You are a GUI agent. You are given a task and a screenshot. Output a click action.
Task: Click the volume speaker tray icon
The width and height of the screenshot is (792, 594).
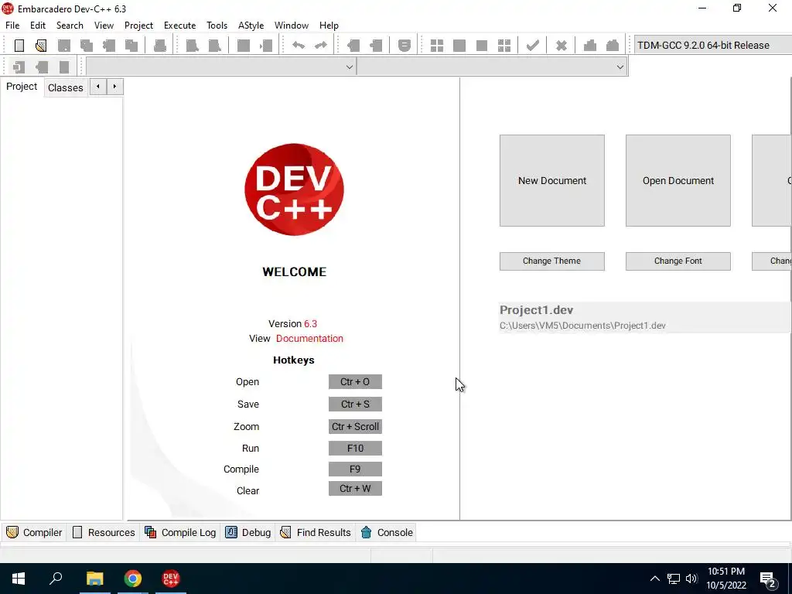pos(691,579)
